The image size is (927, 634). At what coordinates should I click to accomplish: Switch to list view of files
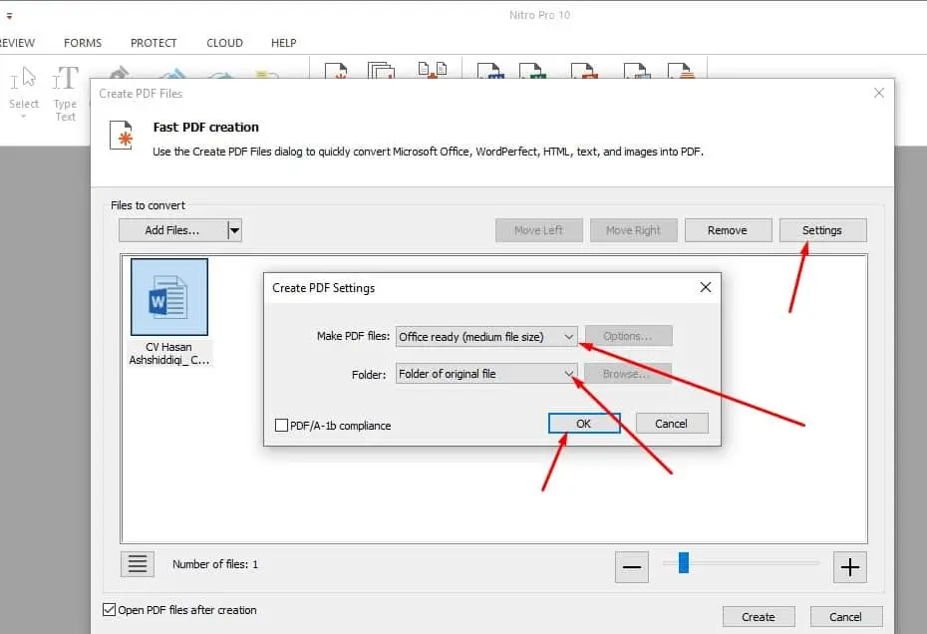[x=138, y=563]
